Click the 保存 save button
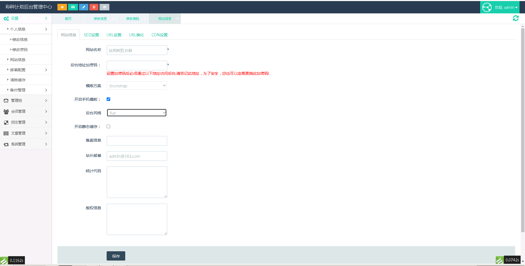 pyautogui.click(x=116, y=256)
